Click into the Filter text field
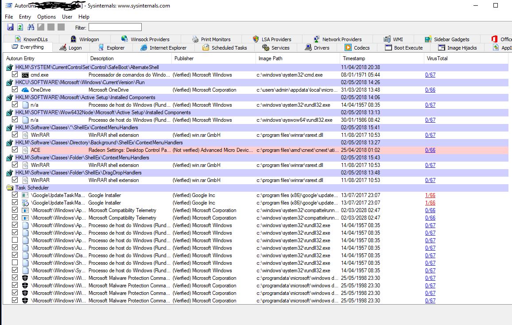The width and height of the screenshot is (512, 325). point(115,27)
